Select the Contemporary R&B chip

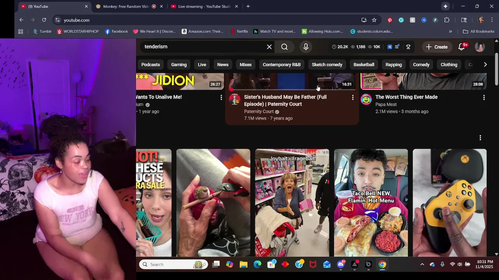coord(281,65)
